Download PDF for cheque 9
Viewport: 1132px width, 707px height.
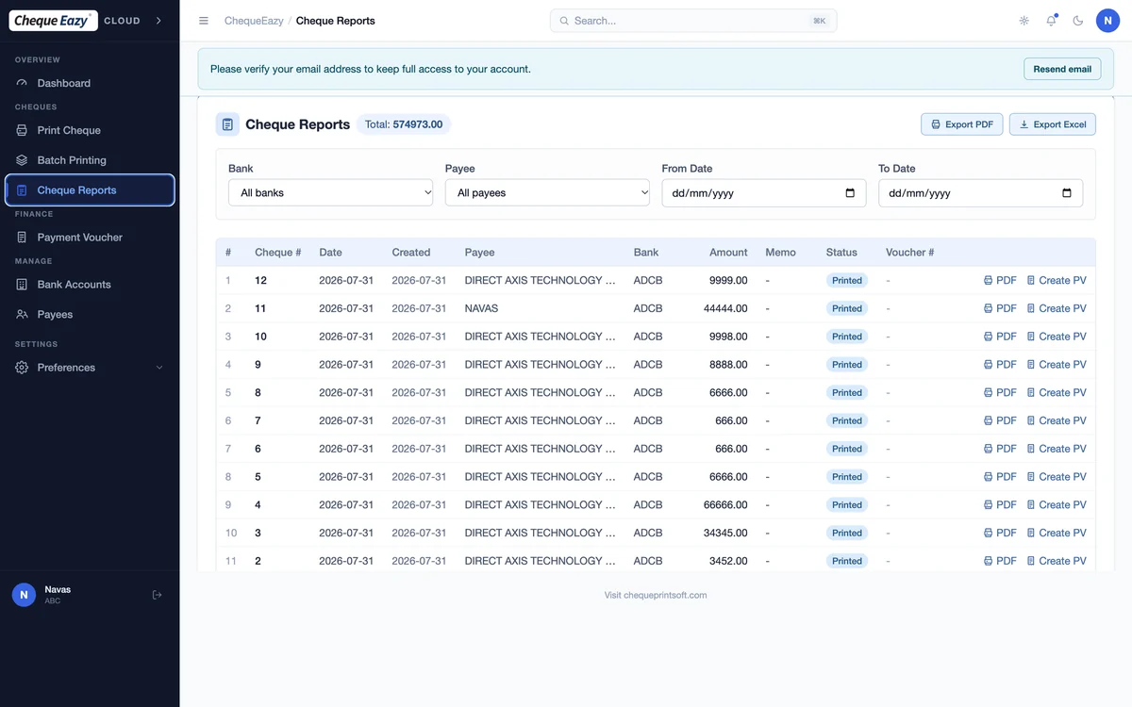click(x=1000, y=364)
